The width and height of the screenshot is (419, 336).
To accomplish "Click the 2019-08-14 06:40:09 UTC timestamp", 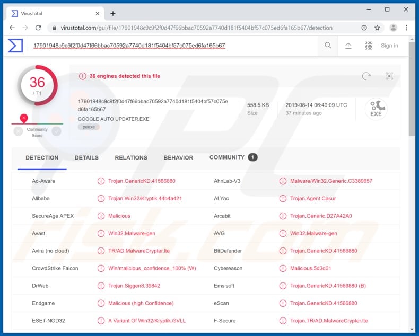I will [x=316, y=105].
